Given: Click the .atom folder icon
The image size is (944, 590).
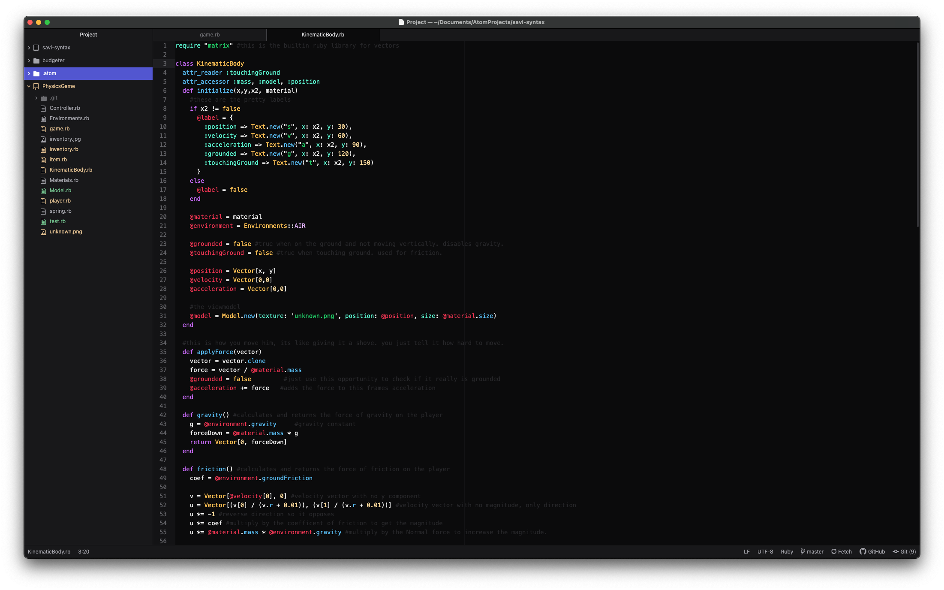Looking at the screenshot, I should tap(36, 73).
